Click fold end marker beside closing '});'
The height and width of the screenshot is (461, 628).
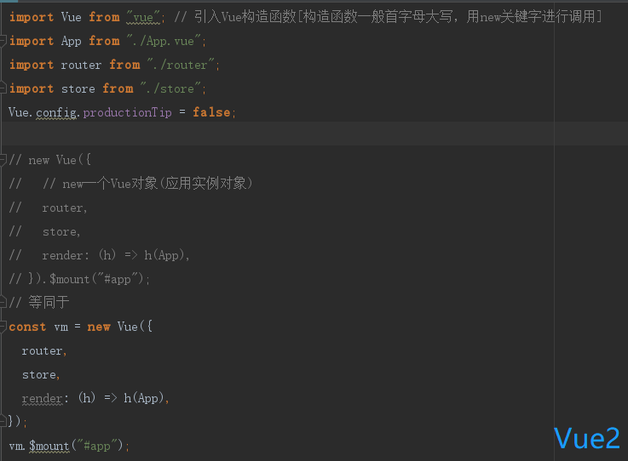[x=3, y=421]
